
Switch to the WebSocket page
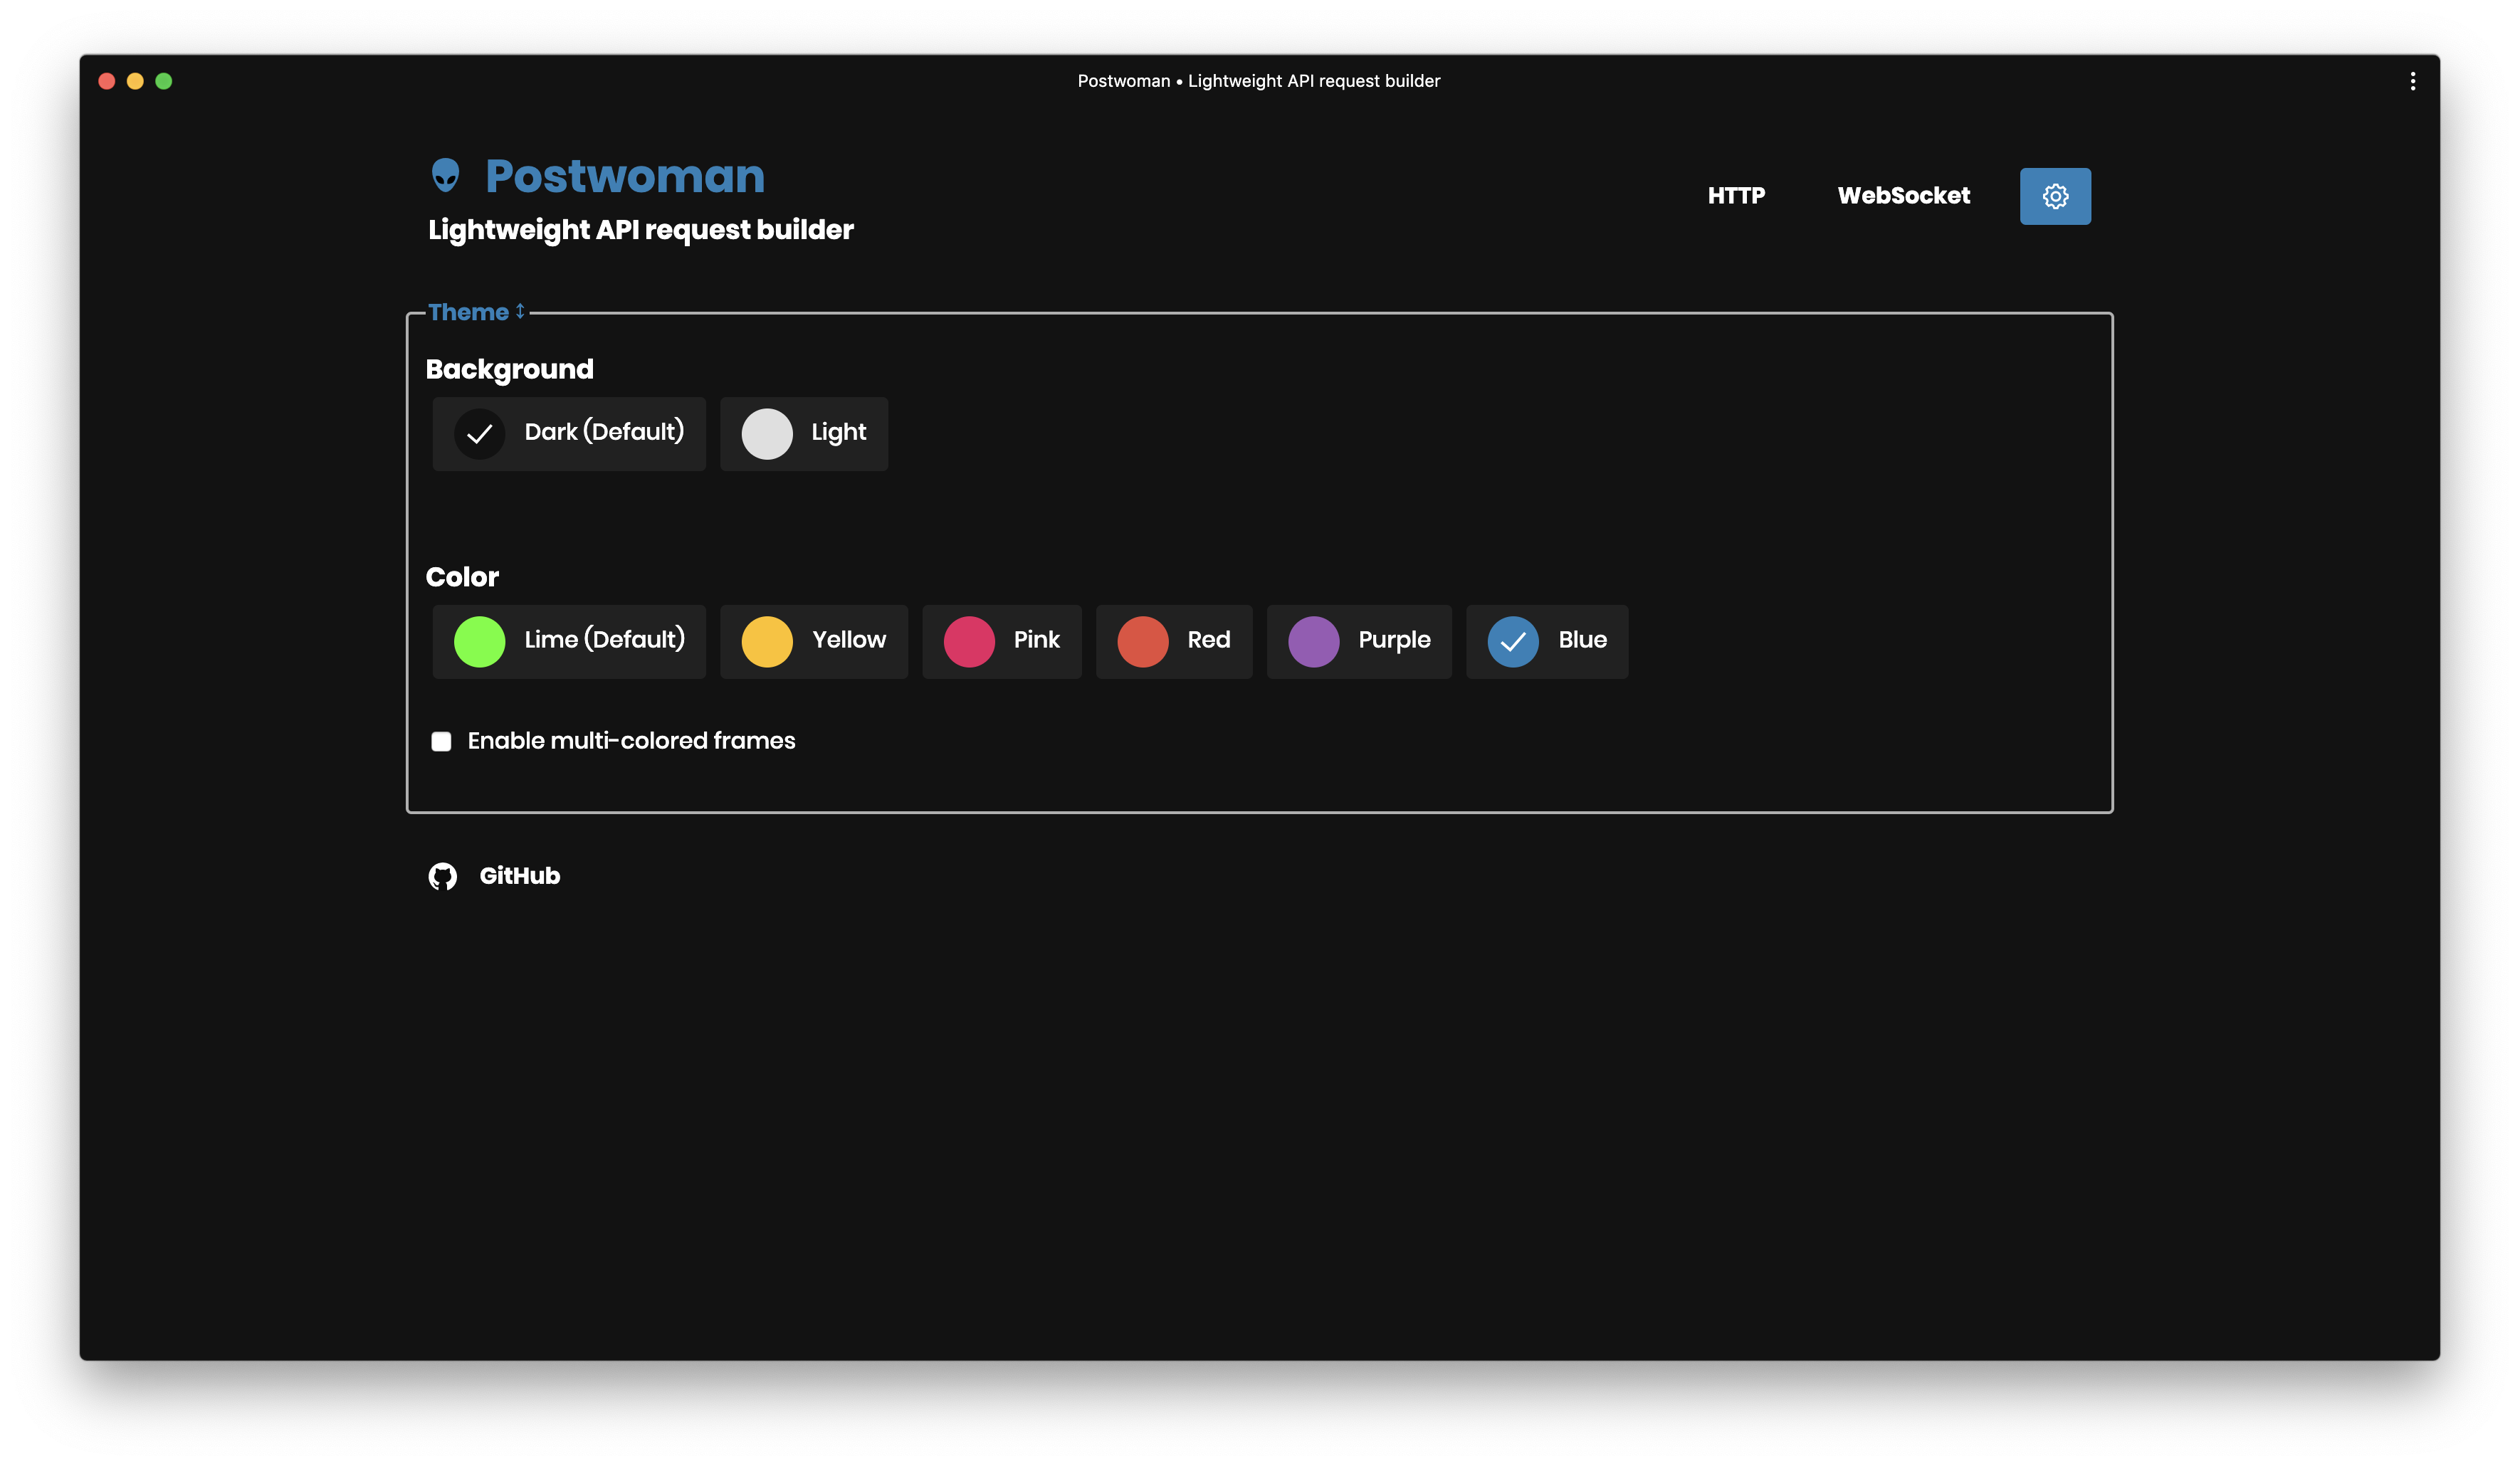(1903, 196)
